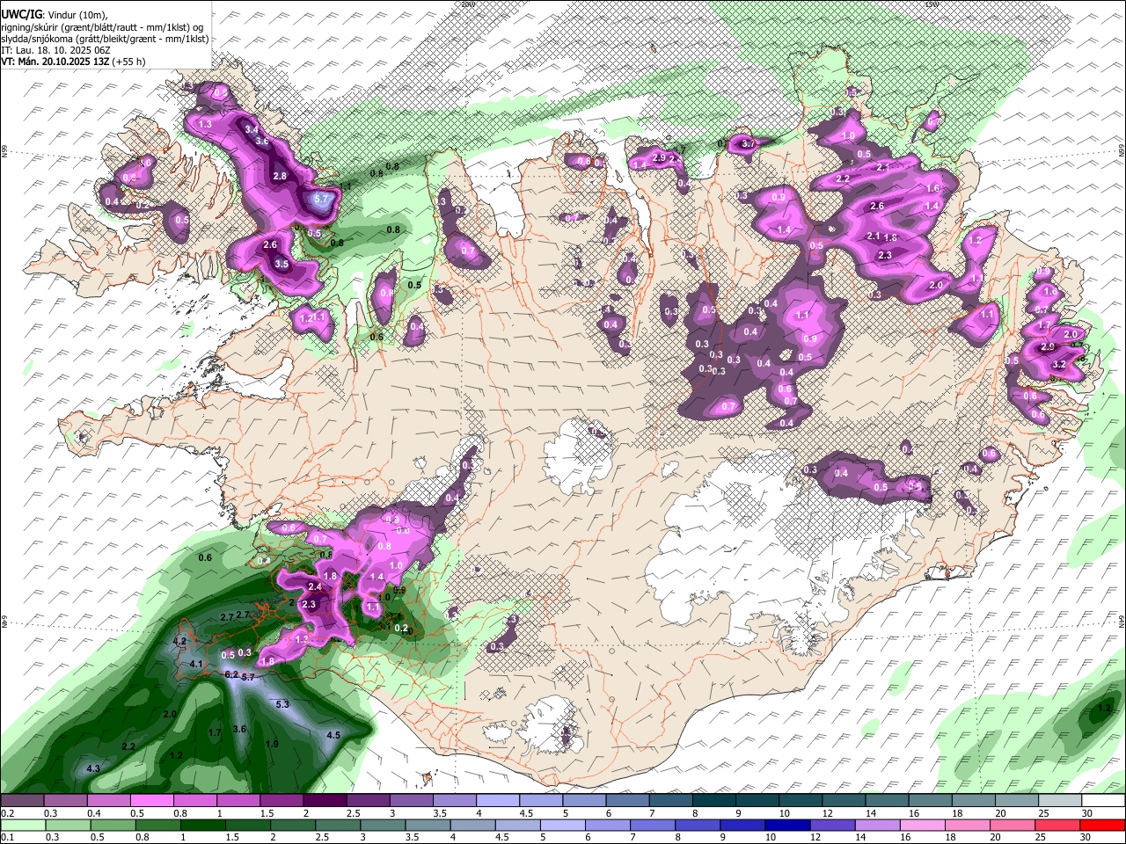Screen dimensions: 1126x844
Task: Select the darkest purple snow legend swatch labeled 2
Action: click(325, 801)
